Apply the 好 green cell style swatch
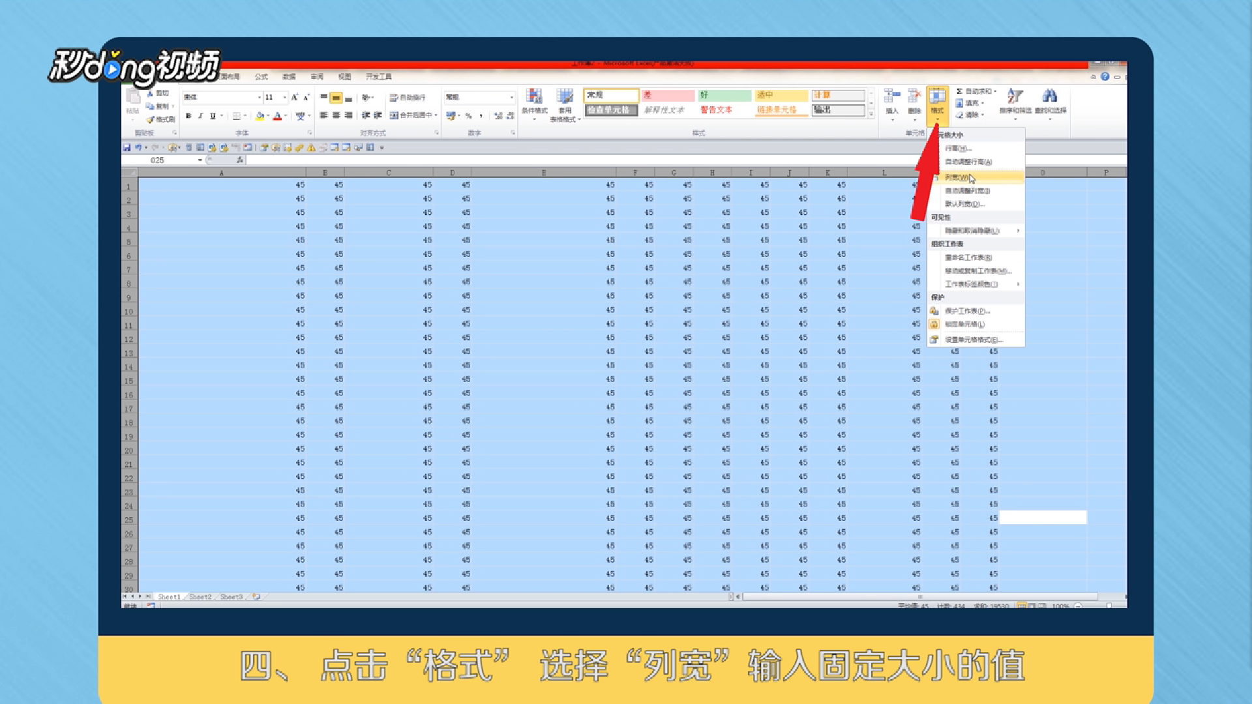 [724, 95]
